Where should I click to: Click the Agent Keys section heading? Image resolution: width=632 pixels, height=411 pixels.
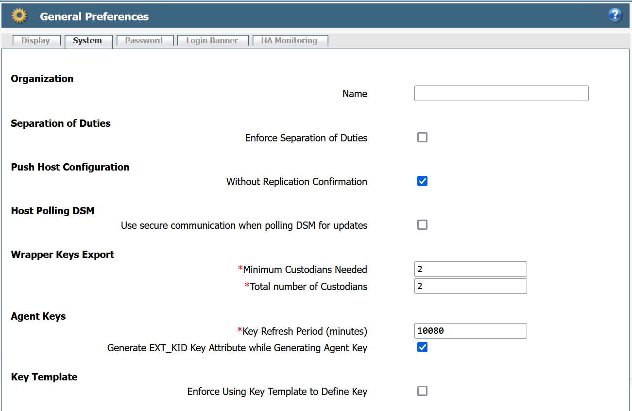pyautogui.click(x=38, y=316)
